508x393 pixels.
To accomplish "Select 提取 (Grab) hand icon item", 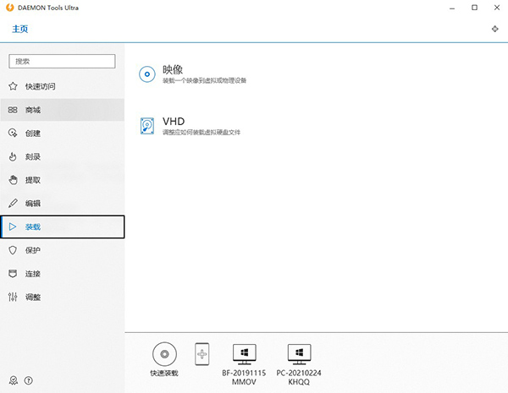I will (33, 180).
